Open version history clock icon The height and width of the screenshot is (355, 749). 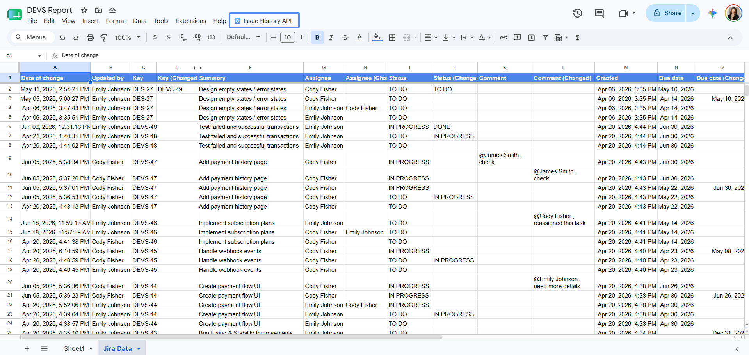(578, 13)
